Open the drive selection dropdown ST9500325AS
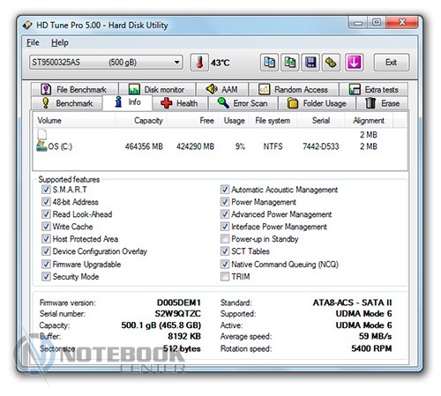 pyautogui.click(x=106, y=63)
